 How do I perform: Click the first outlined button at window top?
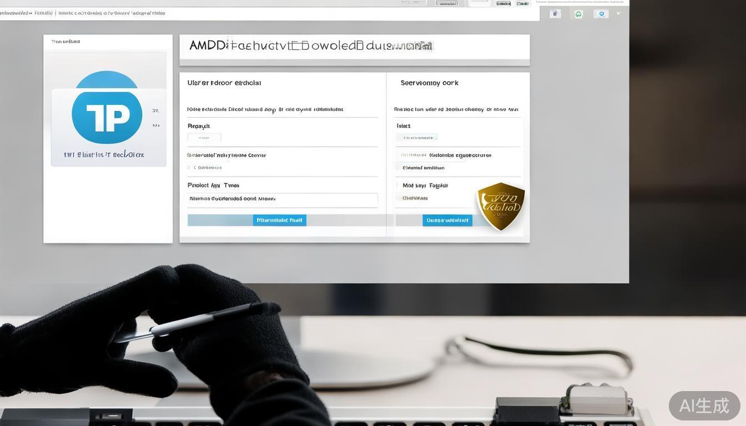click(447, 3)
